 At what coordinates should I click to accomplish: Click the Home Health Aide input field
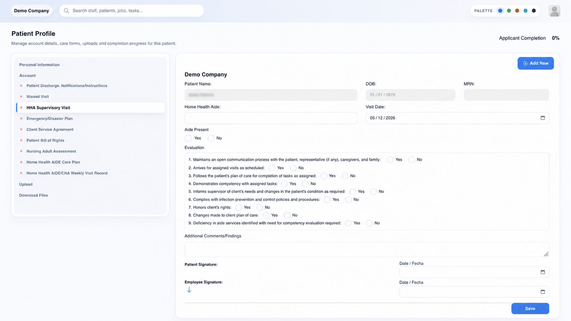click(271, 118)
